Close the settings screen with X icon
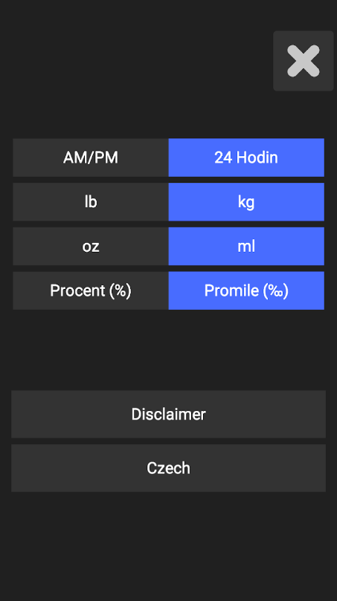 304,61
